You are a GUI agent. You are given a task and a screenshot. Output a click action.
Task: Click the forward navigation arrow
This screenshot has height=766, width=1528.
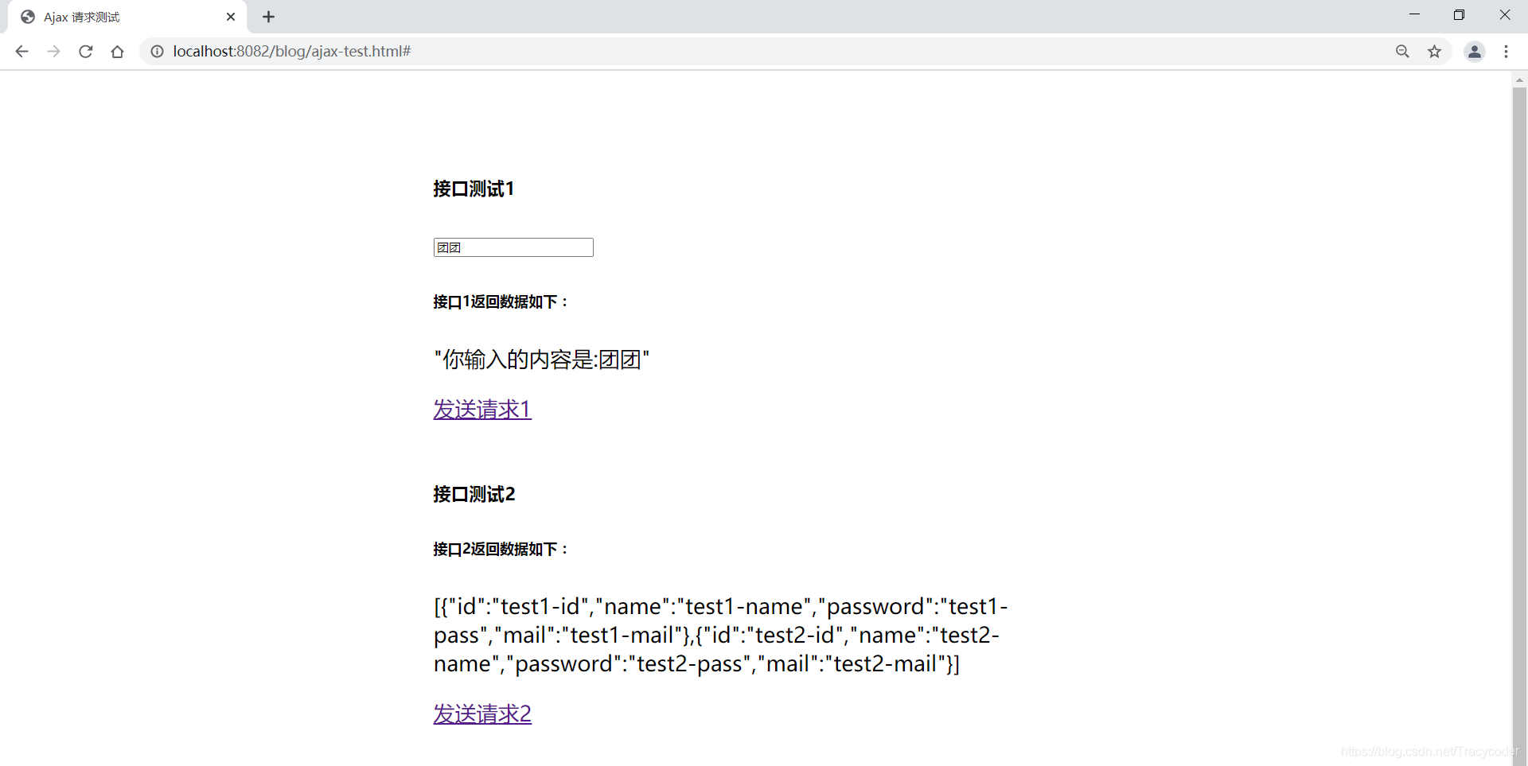(x=53, y=52)
